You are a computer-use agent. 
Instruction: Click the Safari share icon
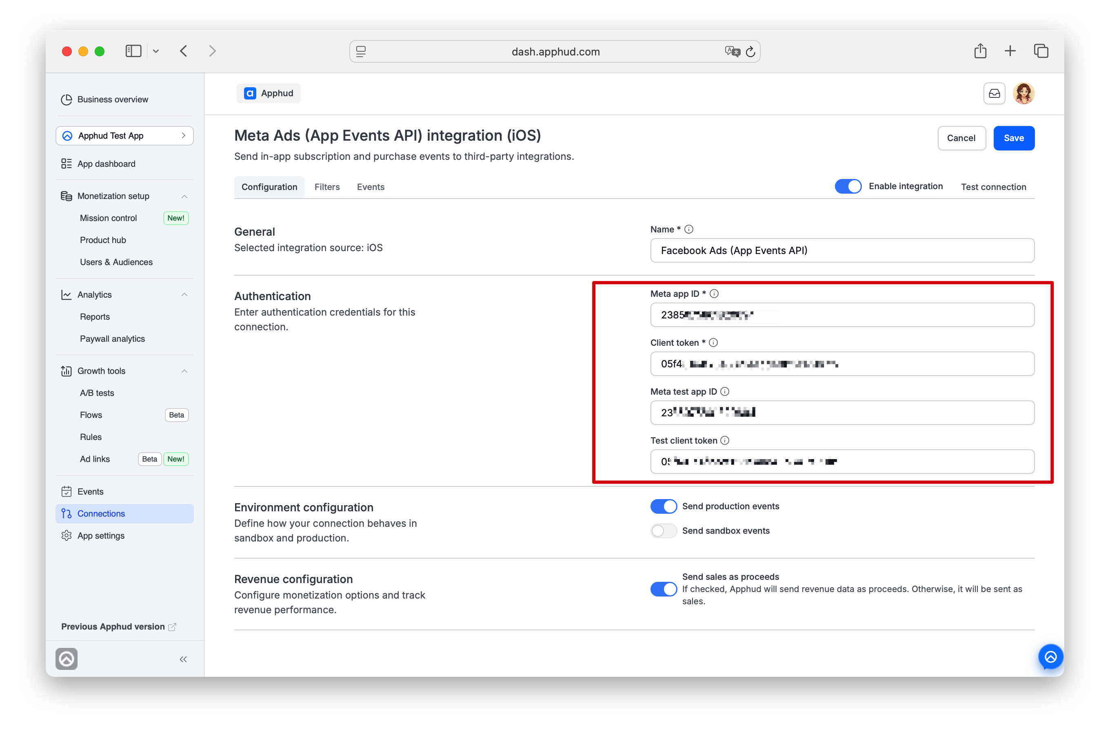pyautogui.click(x=980, y=51)
